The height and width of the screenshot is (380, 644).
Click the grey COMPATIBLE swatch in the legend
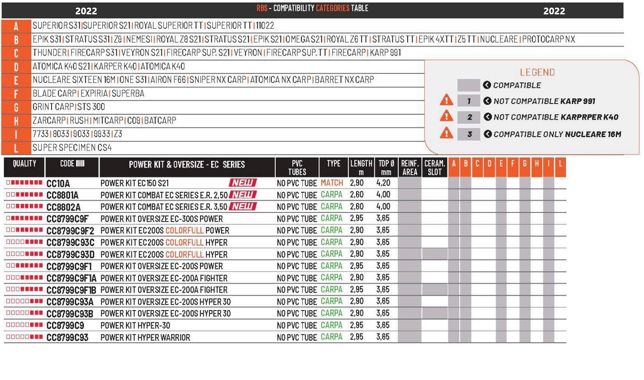tap(469, 85)
